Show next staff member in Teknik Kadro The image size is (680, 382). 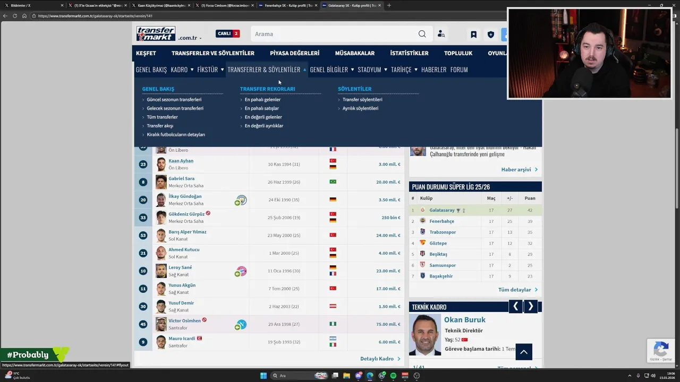pyautogui.click(x=531, y=307)
